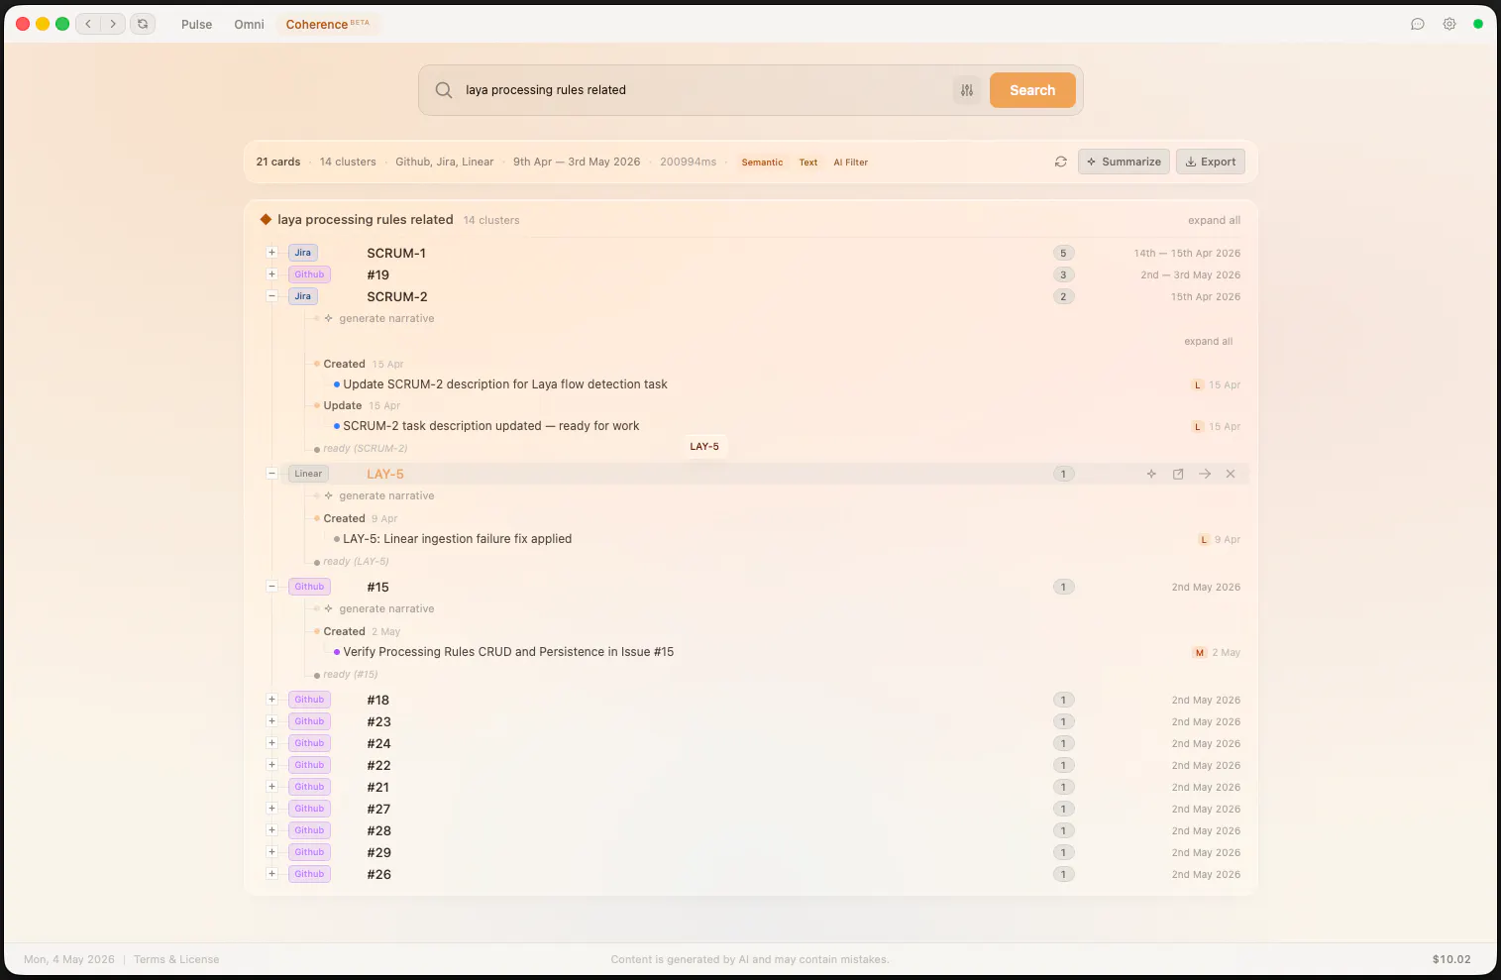Go forward with the right arrow
Screen dimensions: 1501x980
[x=113, y=24]
